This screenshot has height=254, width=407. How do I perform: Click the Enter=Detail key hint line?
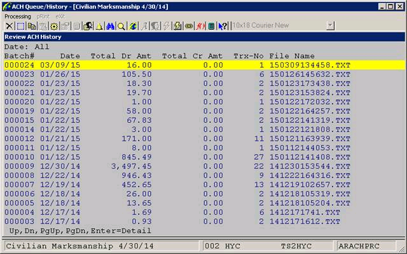(x=80, y=230)
